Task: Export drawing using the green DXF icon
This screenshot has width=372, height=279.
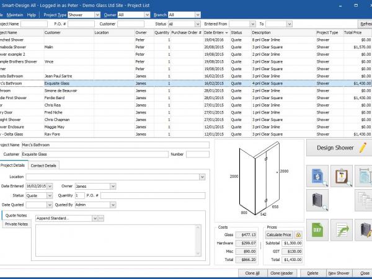Action: pyautogui.click(x=317, y=230)
